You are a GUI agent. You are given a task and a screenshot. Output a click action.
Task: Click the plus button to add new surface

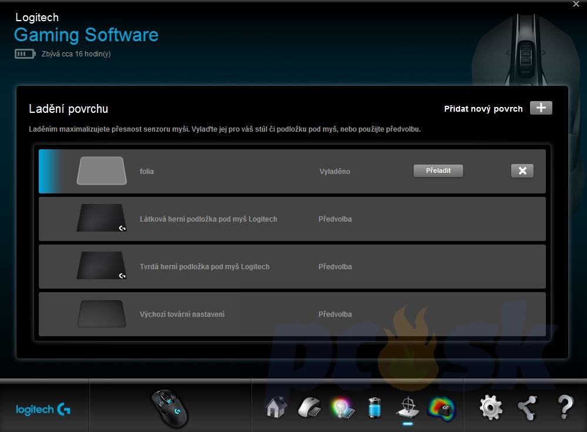point(541,108)
